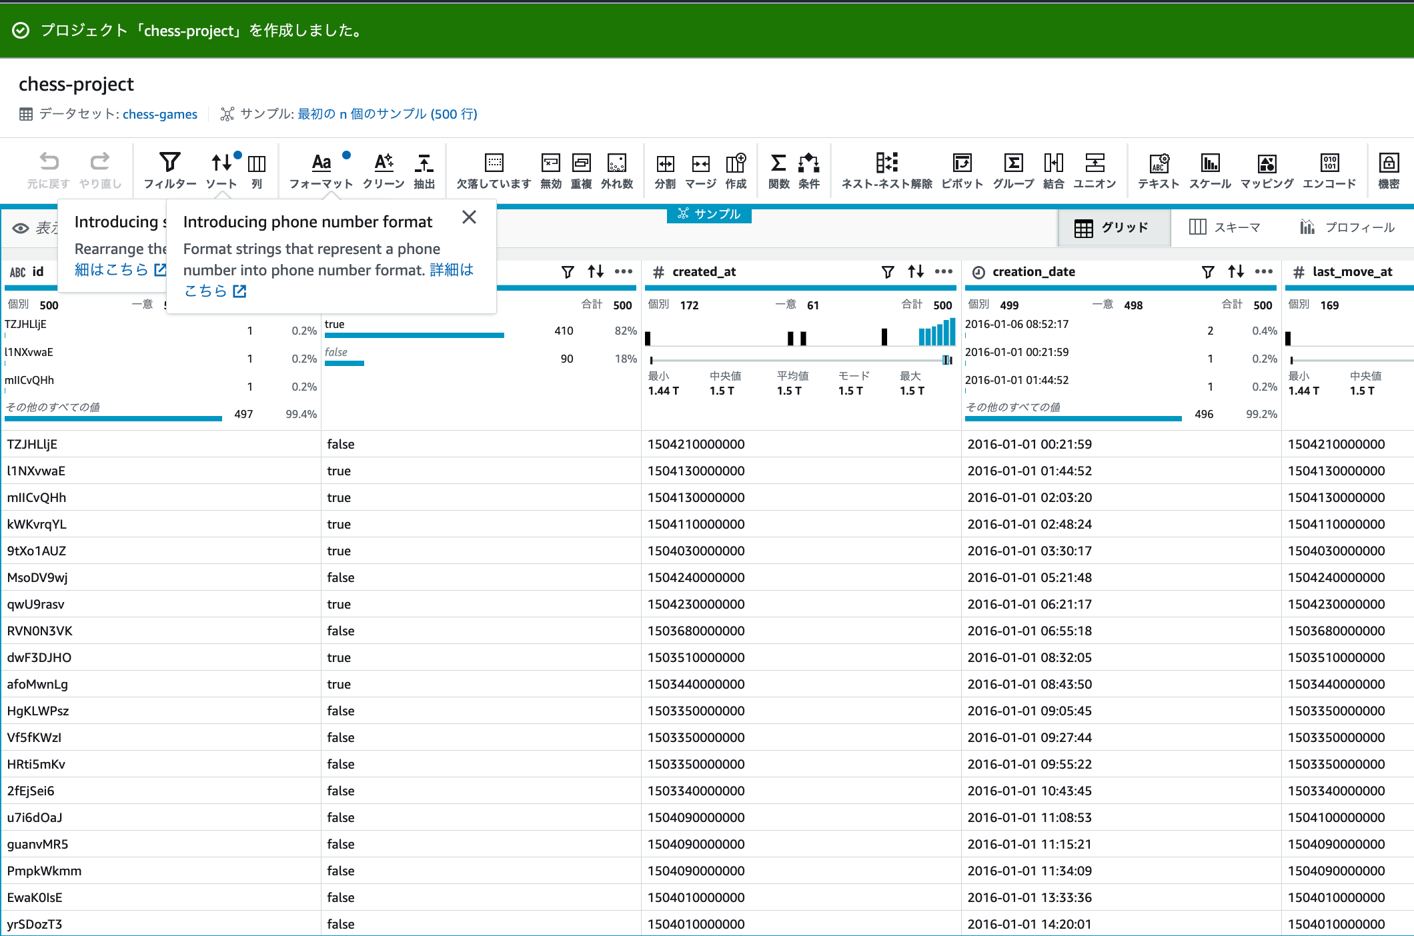
Task: Open the chess-games dataset link
Action: tap(160, 114)
